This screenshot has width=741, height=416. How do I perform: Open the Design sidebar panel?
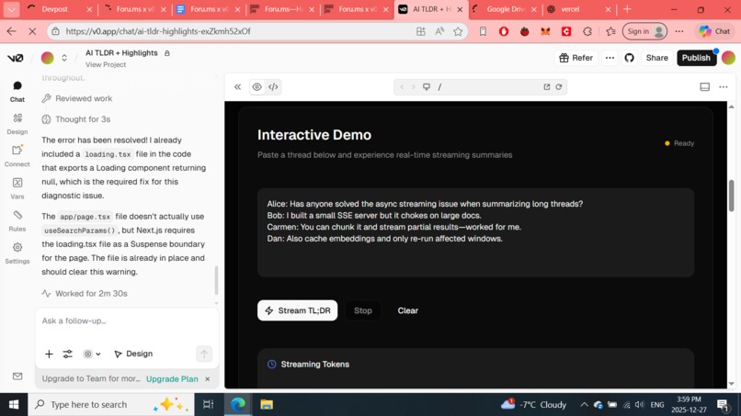(x=17, y=124)
